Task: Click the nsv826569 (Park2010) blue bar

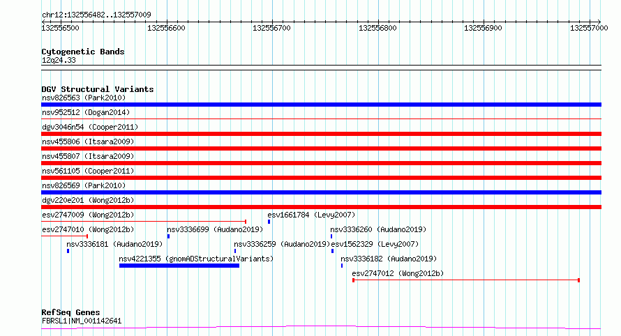Action: pos(321,192)
